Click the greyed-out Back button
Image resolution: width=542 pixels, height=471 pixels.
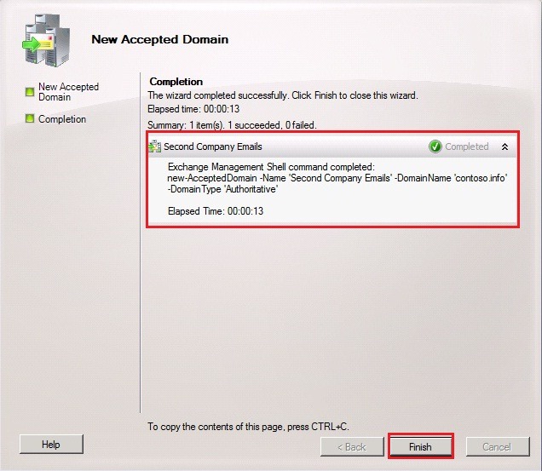(x=349, y=446)
